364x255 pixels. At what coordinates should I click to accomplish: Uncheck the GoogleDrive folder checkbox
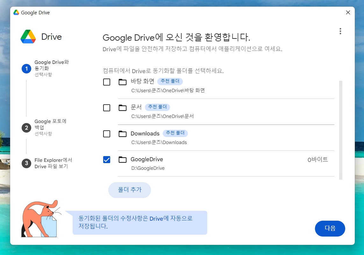pyautogui.click(x=107, y=160)
